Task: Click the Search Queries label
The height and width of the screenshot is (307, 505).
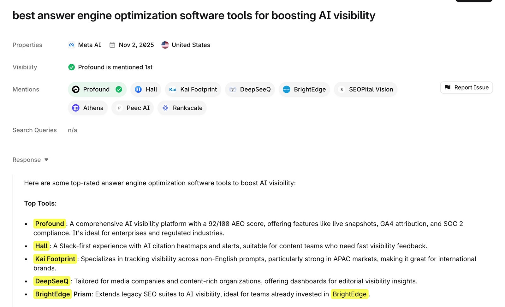Action: (x=35, y=130)
